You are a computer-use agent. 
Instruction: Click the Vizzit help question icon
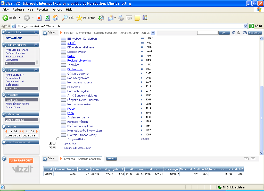click(234, 33)
